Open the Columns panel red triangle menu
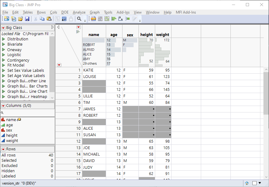 [3, 106]
